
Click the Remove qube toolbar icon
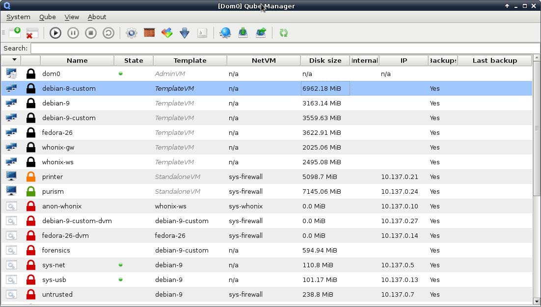32,33
